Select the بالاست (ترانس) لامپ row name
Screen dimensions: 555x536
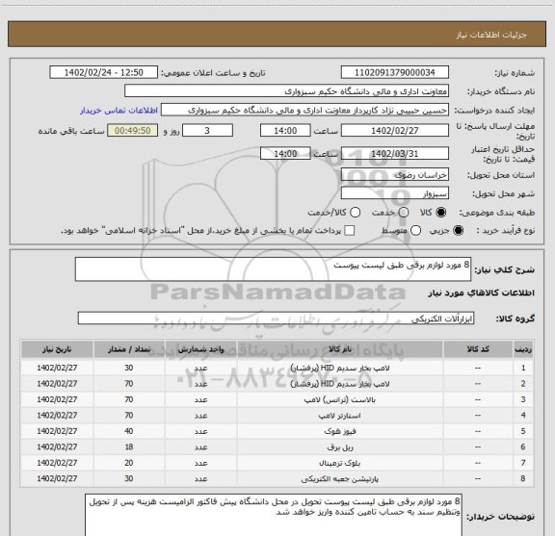(340, 400)
